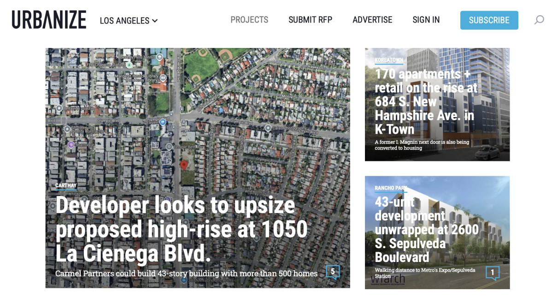Click the blue Subscribe button
The height and width of the screenshot is (303, 552).
coord(489,20)
